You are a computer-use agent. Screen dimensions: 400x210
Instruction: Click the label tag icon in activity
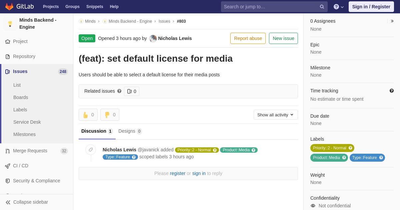pyautogui.click(x=91, y=150)
